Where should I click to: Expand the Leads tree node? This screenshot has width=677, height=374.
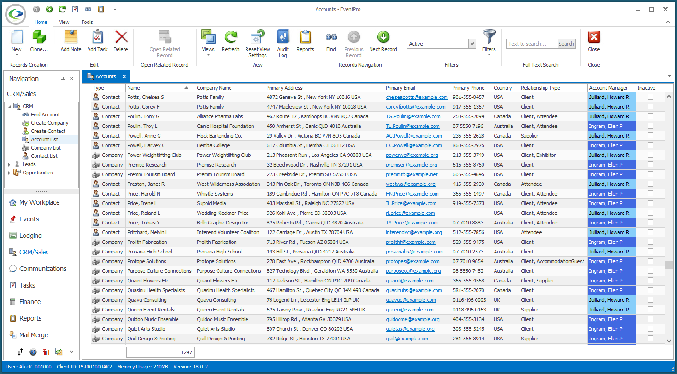tap(9, 164)
